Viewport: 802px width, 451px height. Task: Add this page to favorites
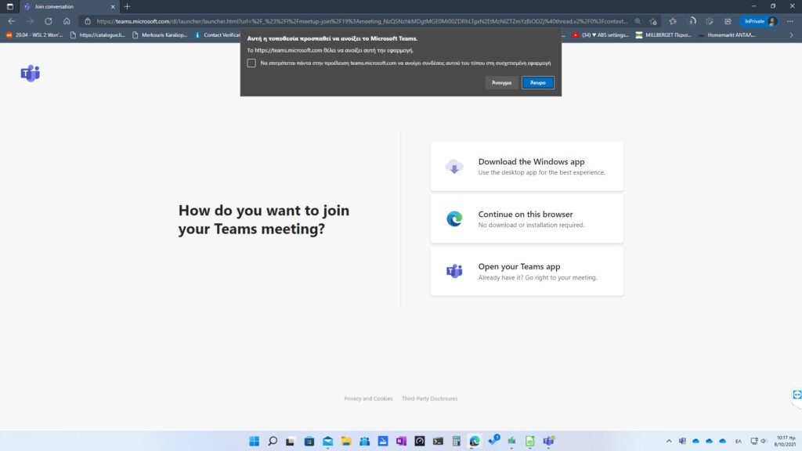click(653, 21)
